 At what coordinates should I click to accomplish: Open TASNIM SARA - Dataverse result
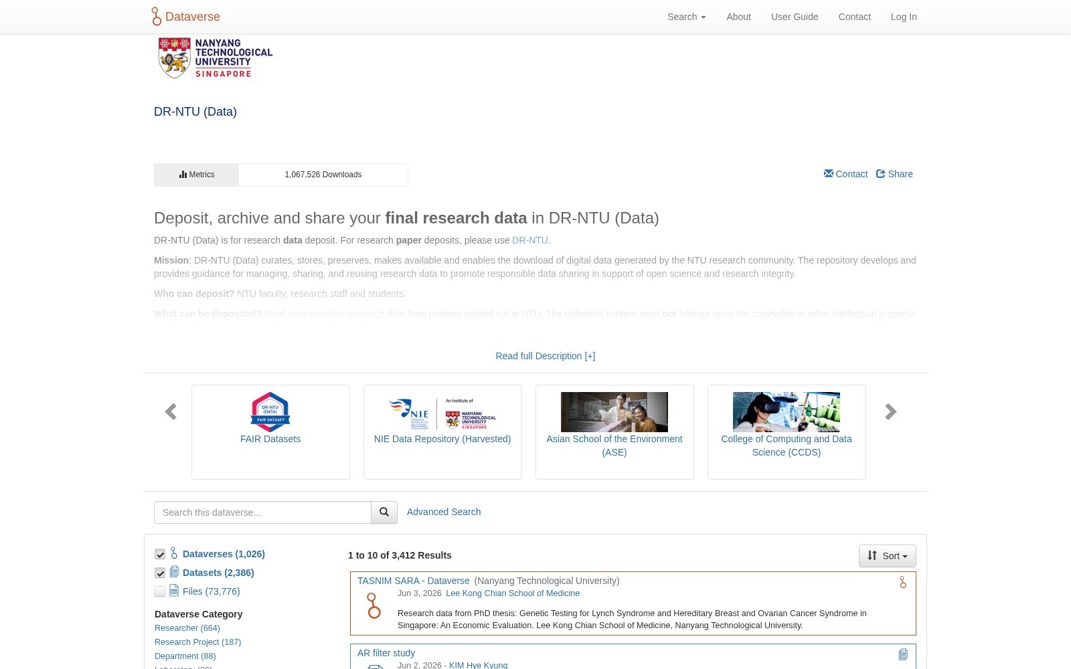pyautogui.click(x=414, y=581)
